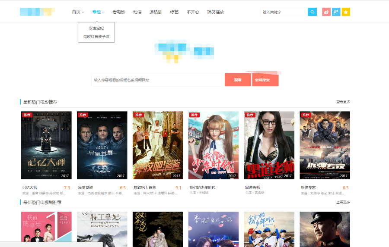Open the 我们的少年时代 movie poster

click(x=214, y=145)
